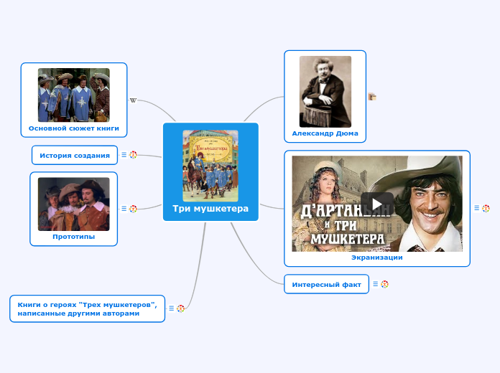This screenshot has height=373, width=500.
Task: Click the Три мушкетера central node title
Action: (210, 209)
